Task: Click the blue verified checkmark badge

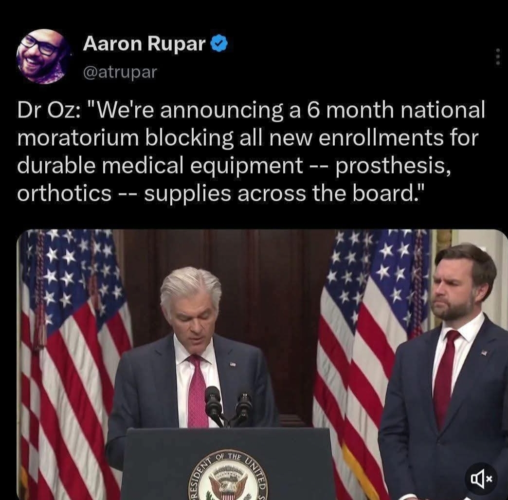Action: pyautogui.click(x=219, y=44)
